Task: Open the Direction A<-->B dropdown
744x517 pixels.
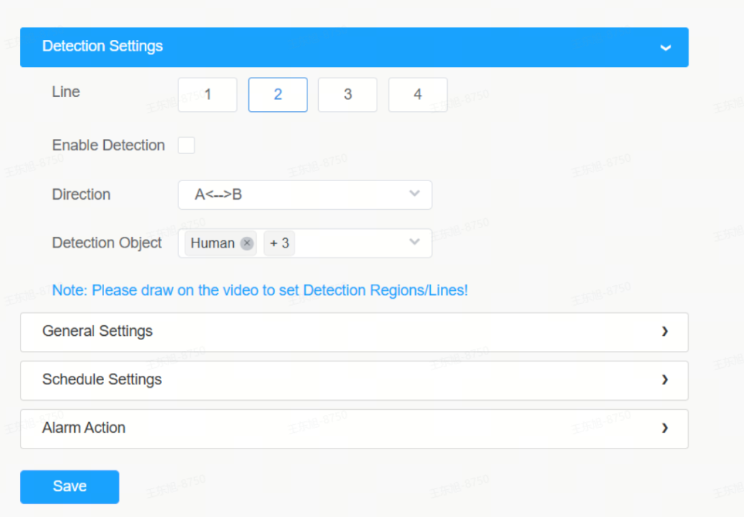Action: tap(305, 195)
